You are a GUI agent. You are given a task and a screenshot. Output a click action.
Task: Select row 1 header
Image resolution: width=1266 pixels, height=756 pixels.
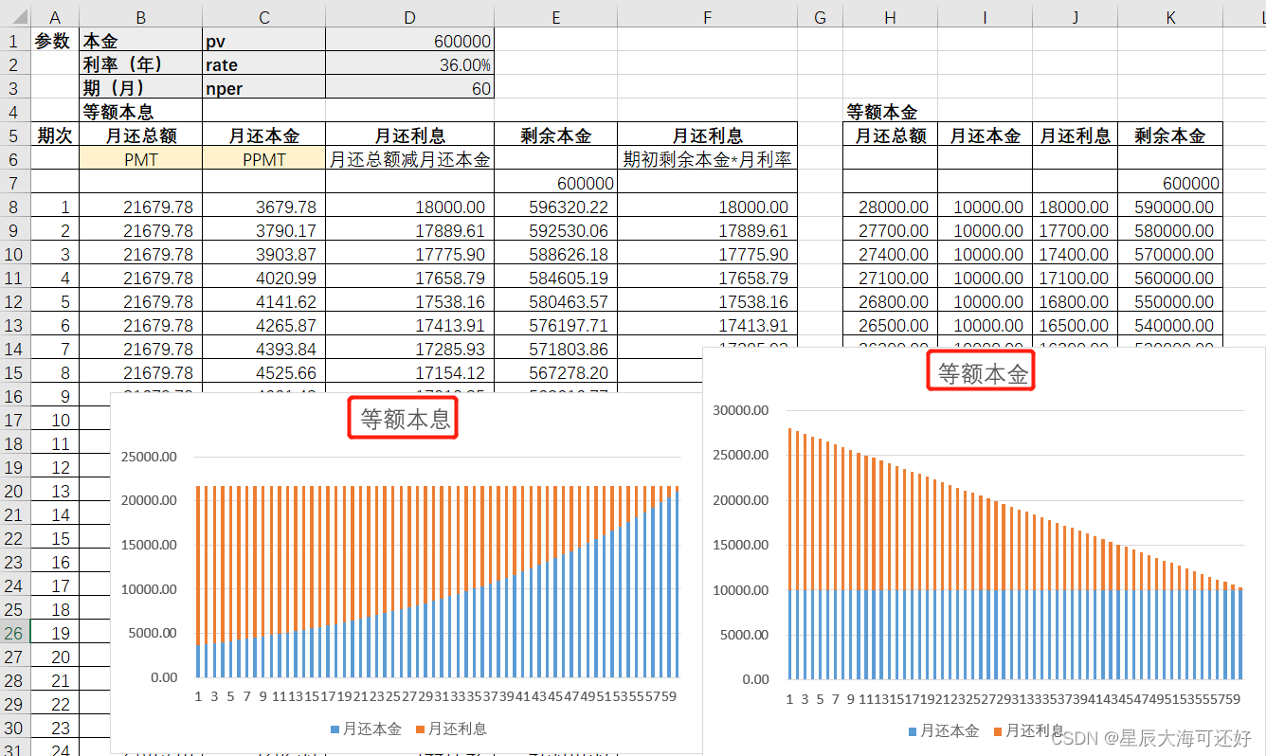[x=14, y=41]
